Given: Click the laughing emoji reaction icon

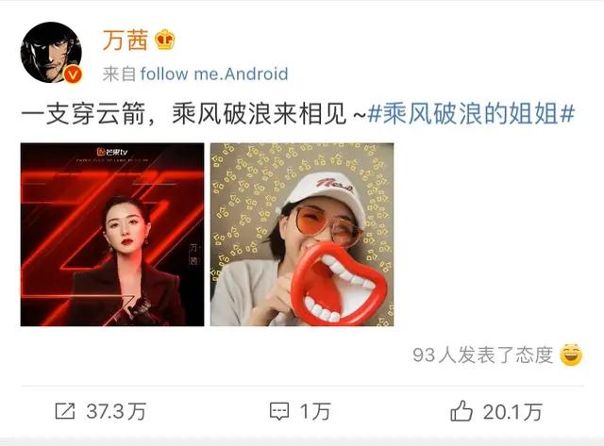Looking at the screenshot, I should (571, 355).
